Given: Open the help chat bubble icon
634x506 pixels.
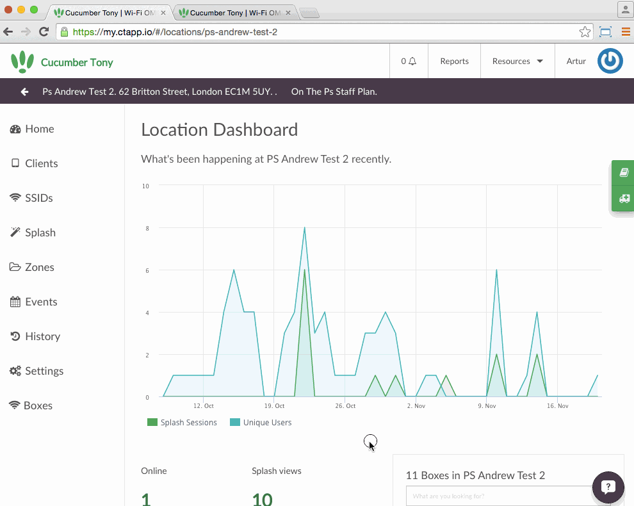Looking at the screenshot, I should coord(608,487).
